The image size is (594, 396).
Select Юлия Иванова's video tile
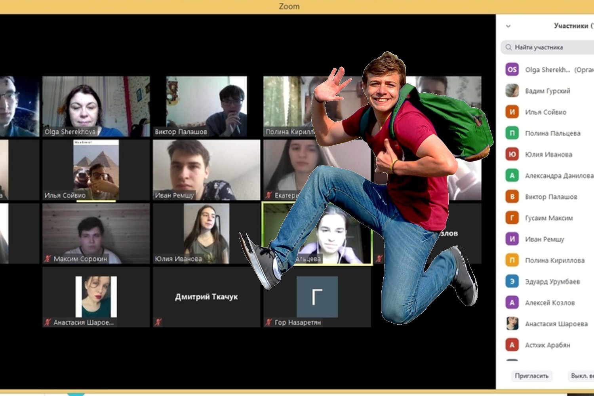[x=206, y=234]
